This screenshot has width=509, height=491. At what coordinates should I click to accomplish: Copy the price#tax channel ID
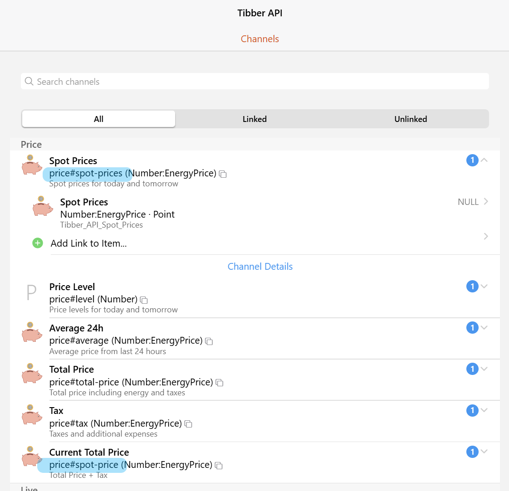coord(188,424)
